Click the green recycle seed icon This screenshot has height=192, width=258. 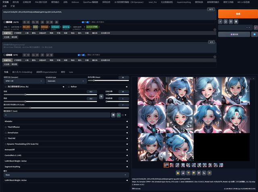pos(119,115)
